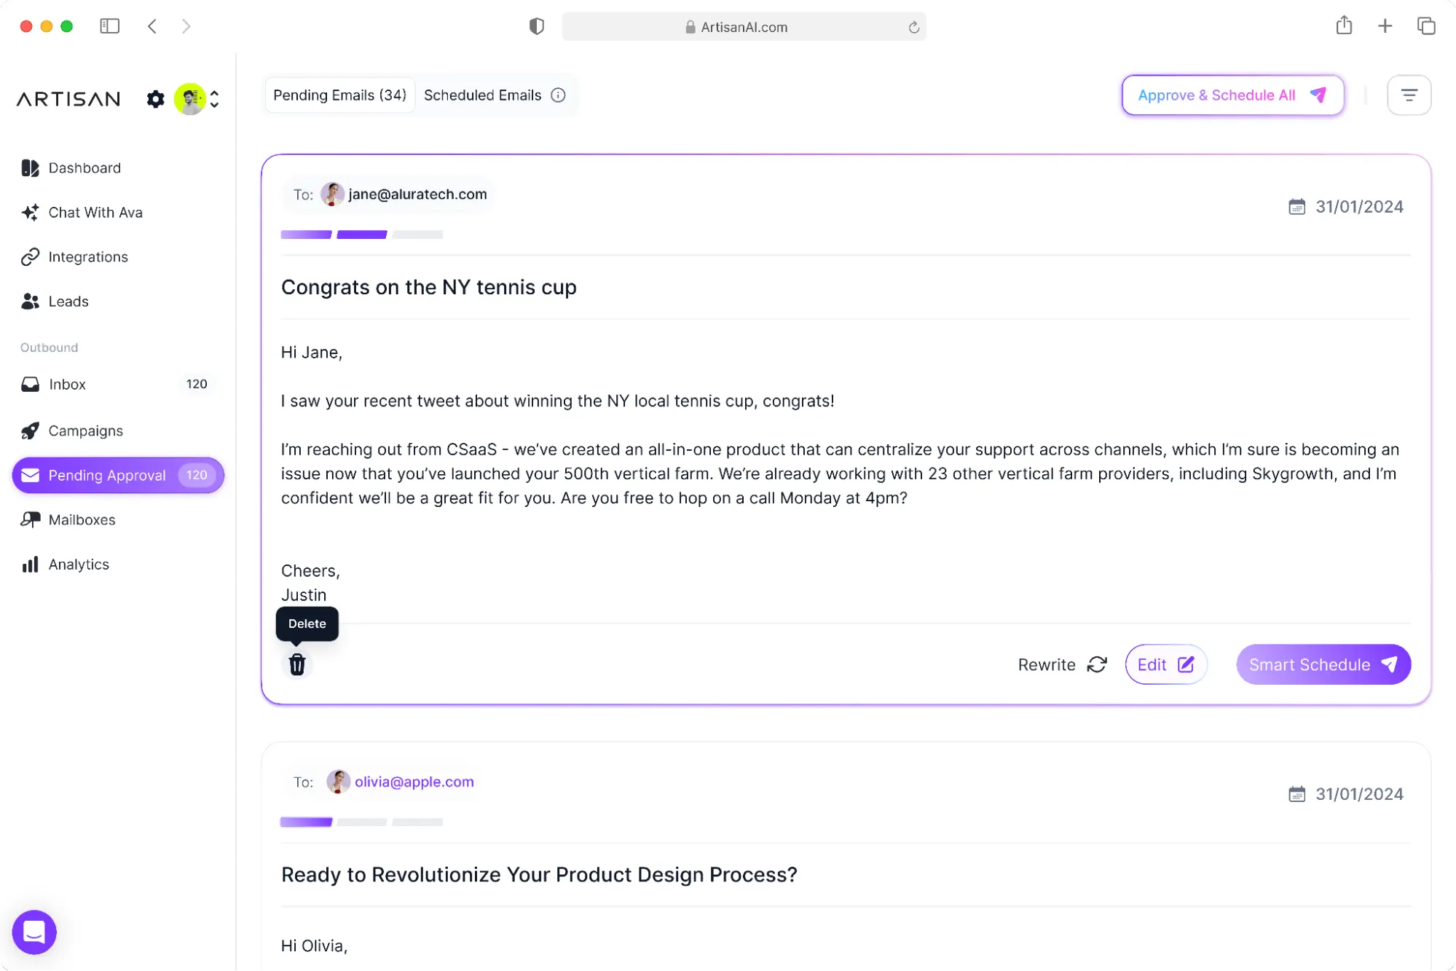Click the Scheduled Emails info icon

[559, 95]
